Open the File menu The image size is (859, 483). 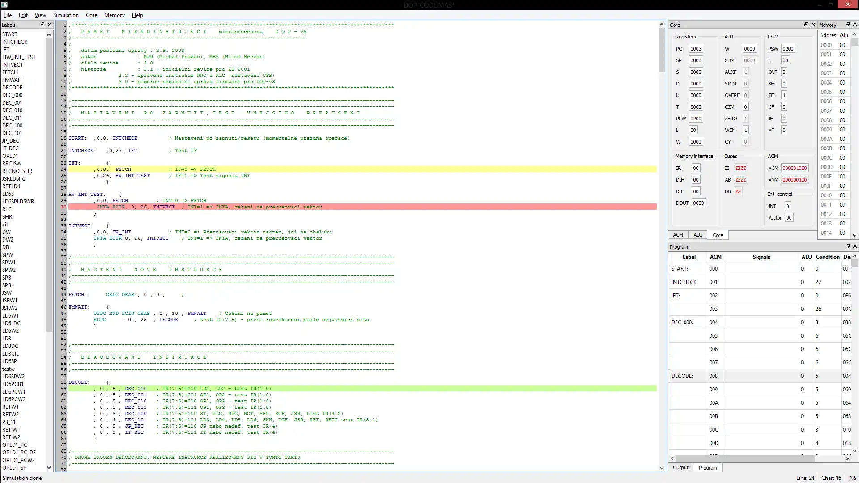coord(8,15)
